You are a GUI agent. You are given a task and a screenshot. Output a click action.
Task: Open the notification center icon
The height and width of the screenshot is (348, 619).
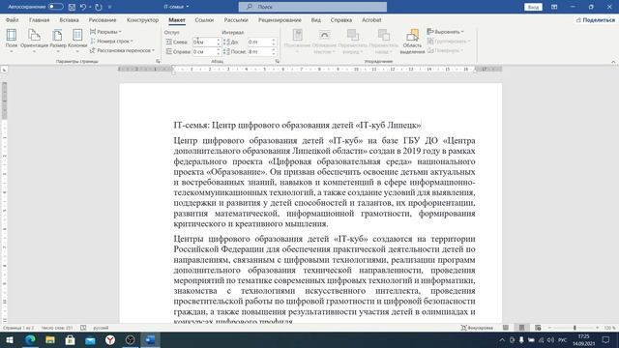(x=606, y=340)
